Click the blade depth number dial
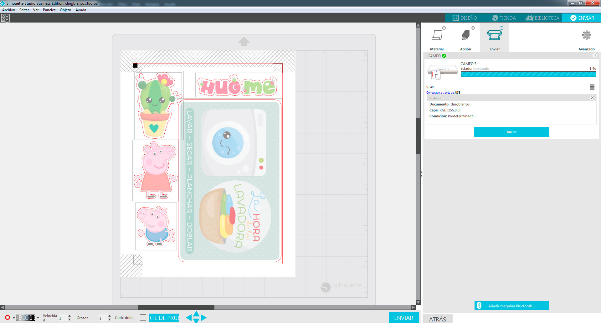 tap(26, 318)
